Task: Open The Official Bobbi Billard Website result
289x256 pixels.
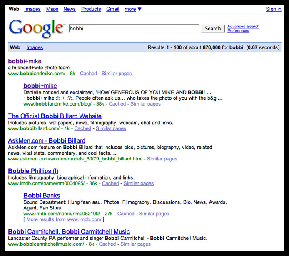Action: pos(55,116)
